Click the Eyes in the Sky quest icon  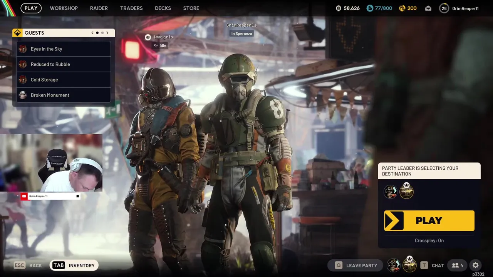[23, 49]
